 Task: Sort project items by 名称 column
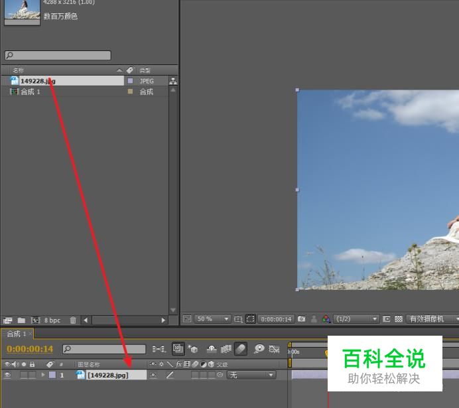click(18, 70)
